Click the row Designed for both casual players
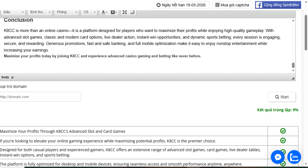308x168 pixels. [134, 152]
